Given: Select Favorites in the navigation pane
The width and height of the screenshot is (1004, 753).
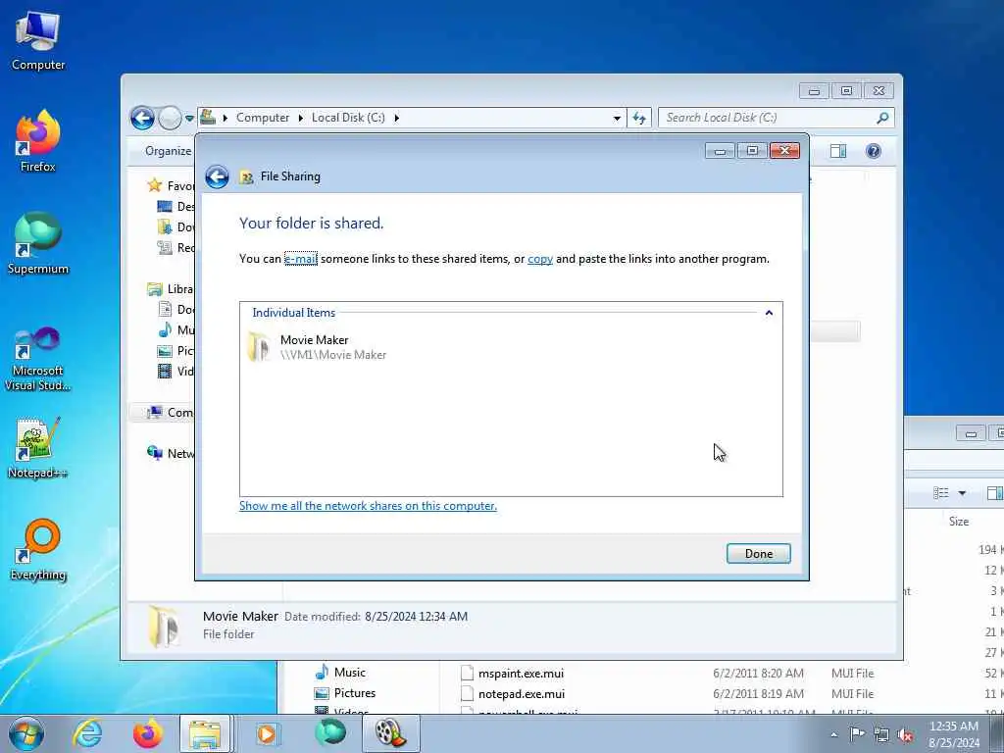Looking at the screenshot, I should pyautogui.click(x=170, y=185).
